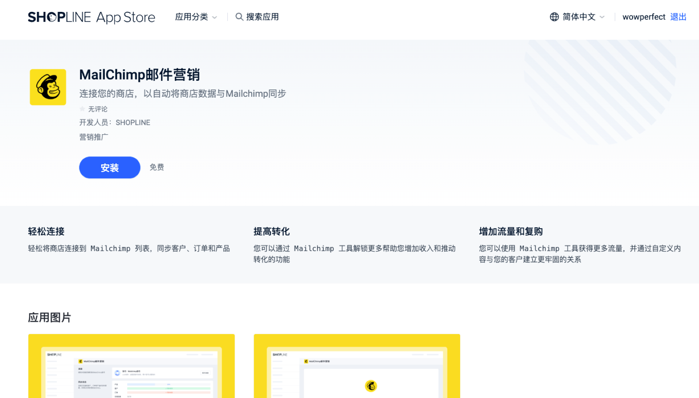Click the description about 获得更多流量
Screen dimensions: 699x398
(x=580, y=254)
